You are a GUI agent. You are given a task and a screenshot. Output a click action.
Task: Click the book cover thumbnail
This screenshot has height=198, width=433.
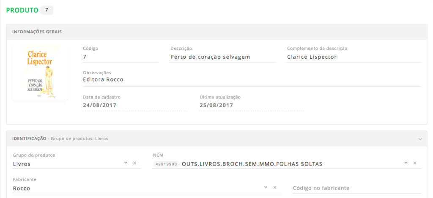click(40, 73)
